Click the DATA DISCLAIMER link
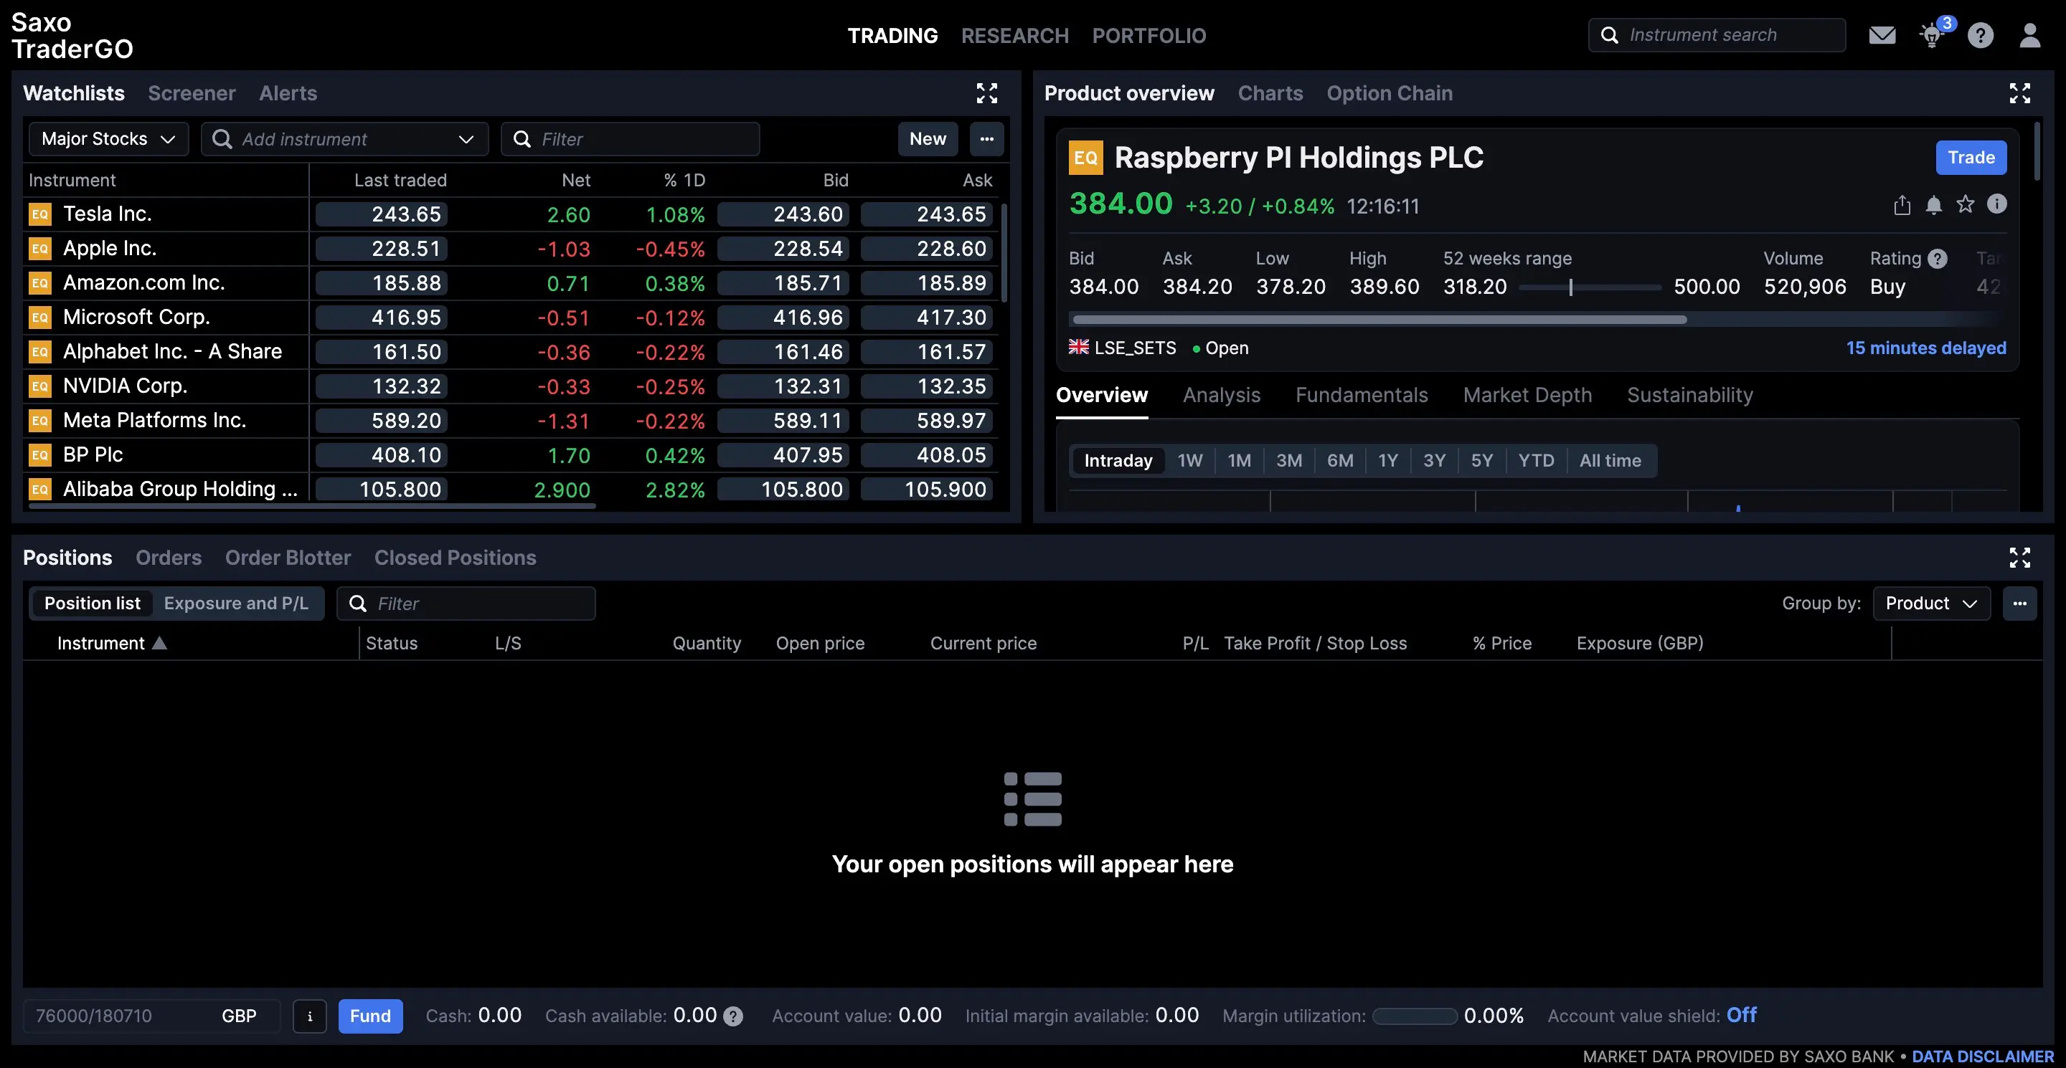 tap(1983, 1056)
